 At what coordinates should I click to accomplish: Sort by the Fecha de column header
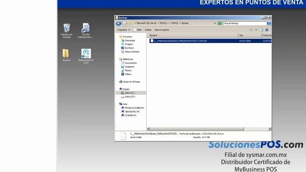pos(267,35)
